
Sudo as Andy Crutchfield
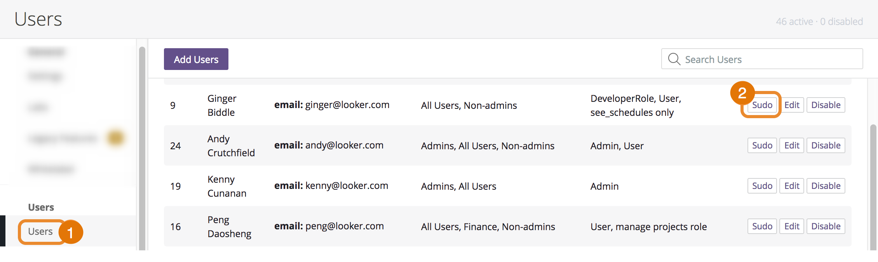762,145
